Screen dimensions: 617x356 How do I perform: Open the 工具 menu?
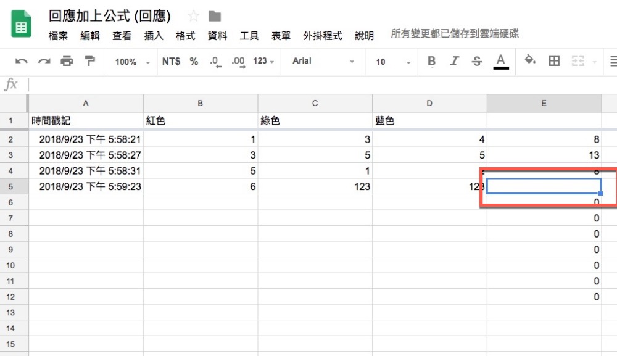tap(249, 36)
